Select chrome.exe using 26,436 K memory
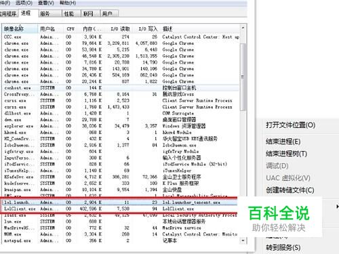This screenshot has width=339, height=254. tap(121, 75)
